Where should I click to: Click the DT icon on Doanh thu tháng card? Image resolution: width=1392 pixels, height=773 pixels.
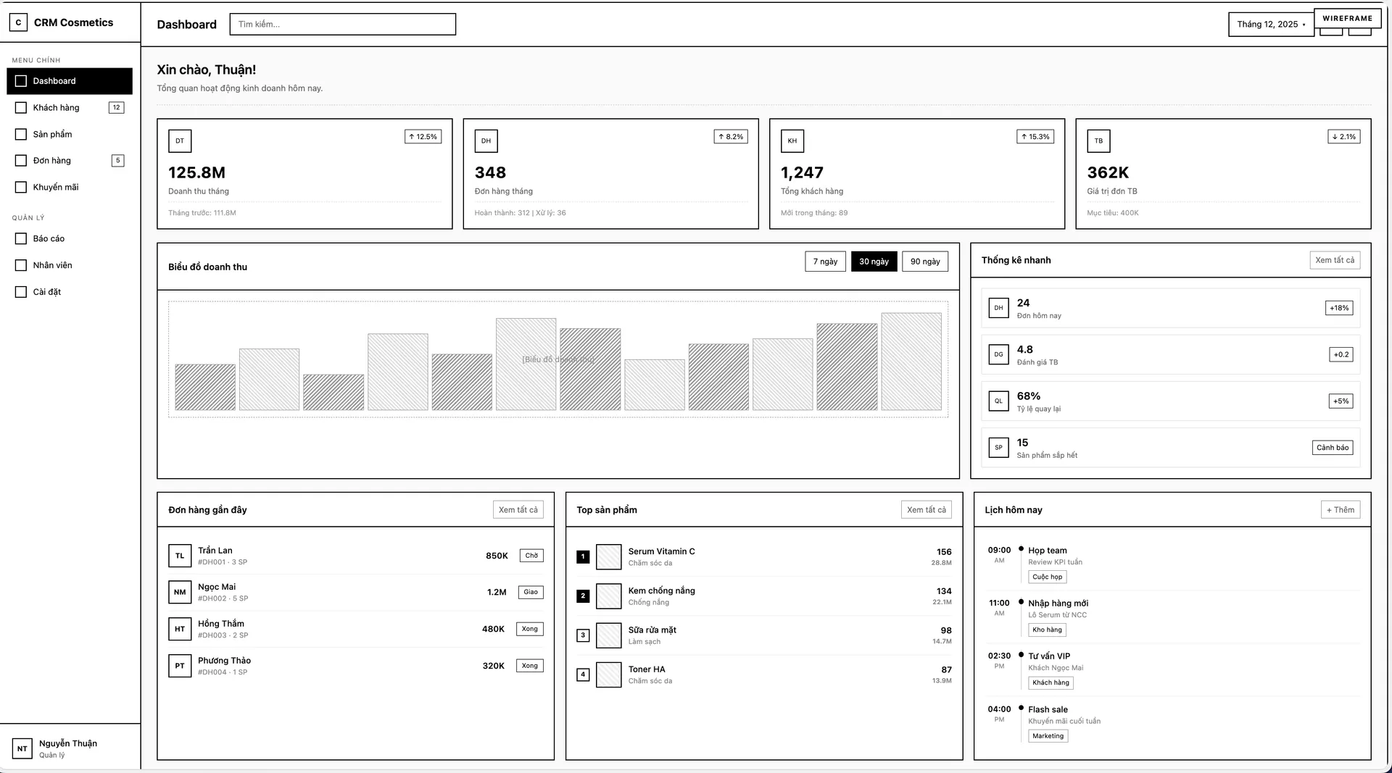179,141
